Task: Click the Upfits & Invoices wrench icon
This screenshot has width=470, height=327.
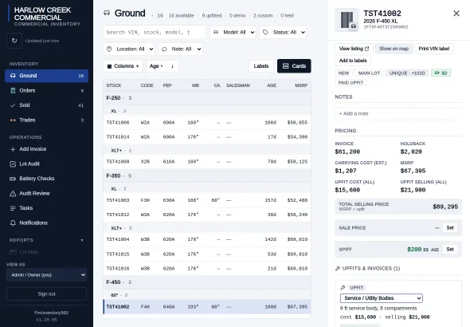Action: coord(338,269)
